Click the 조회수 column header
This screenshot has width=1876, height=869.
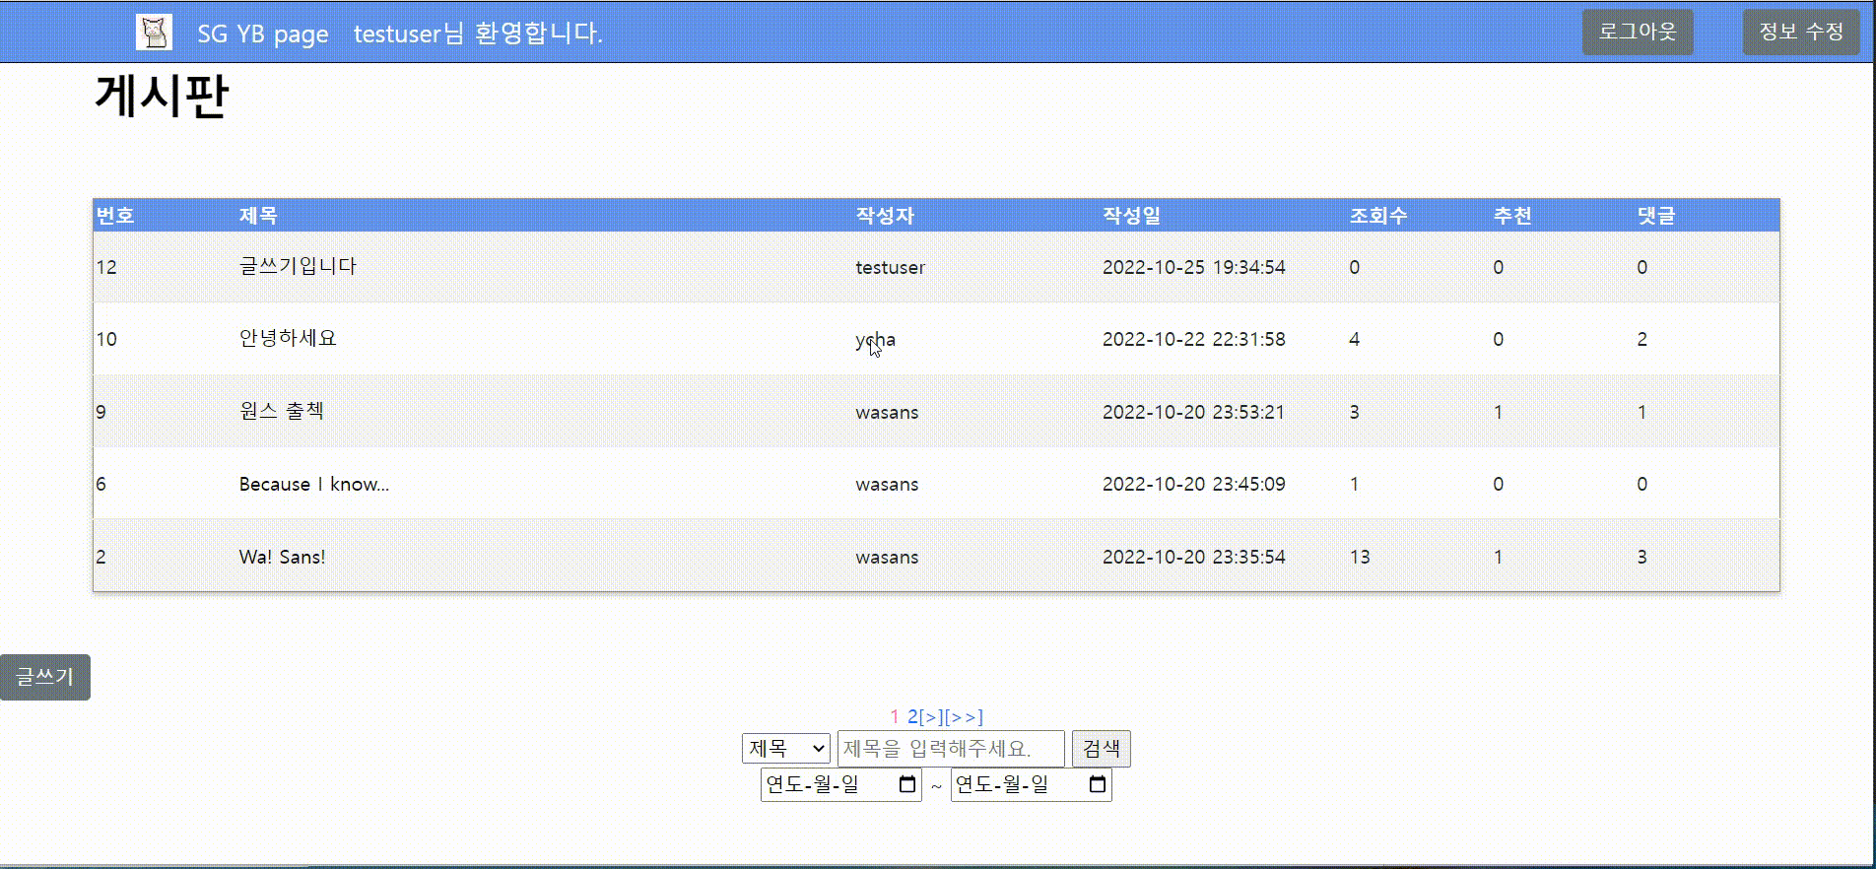(x=1377, y=215)
